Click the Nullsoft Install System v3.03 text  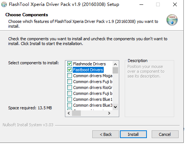(28, 125)
